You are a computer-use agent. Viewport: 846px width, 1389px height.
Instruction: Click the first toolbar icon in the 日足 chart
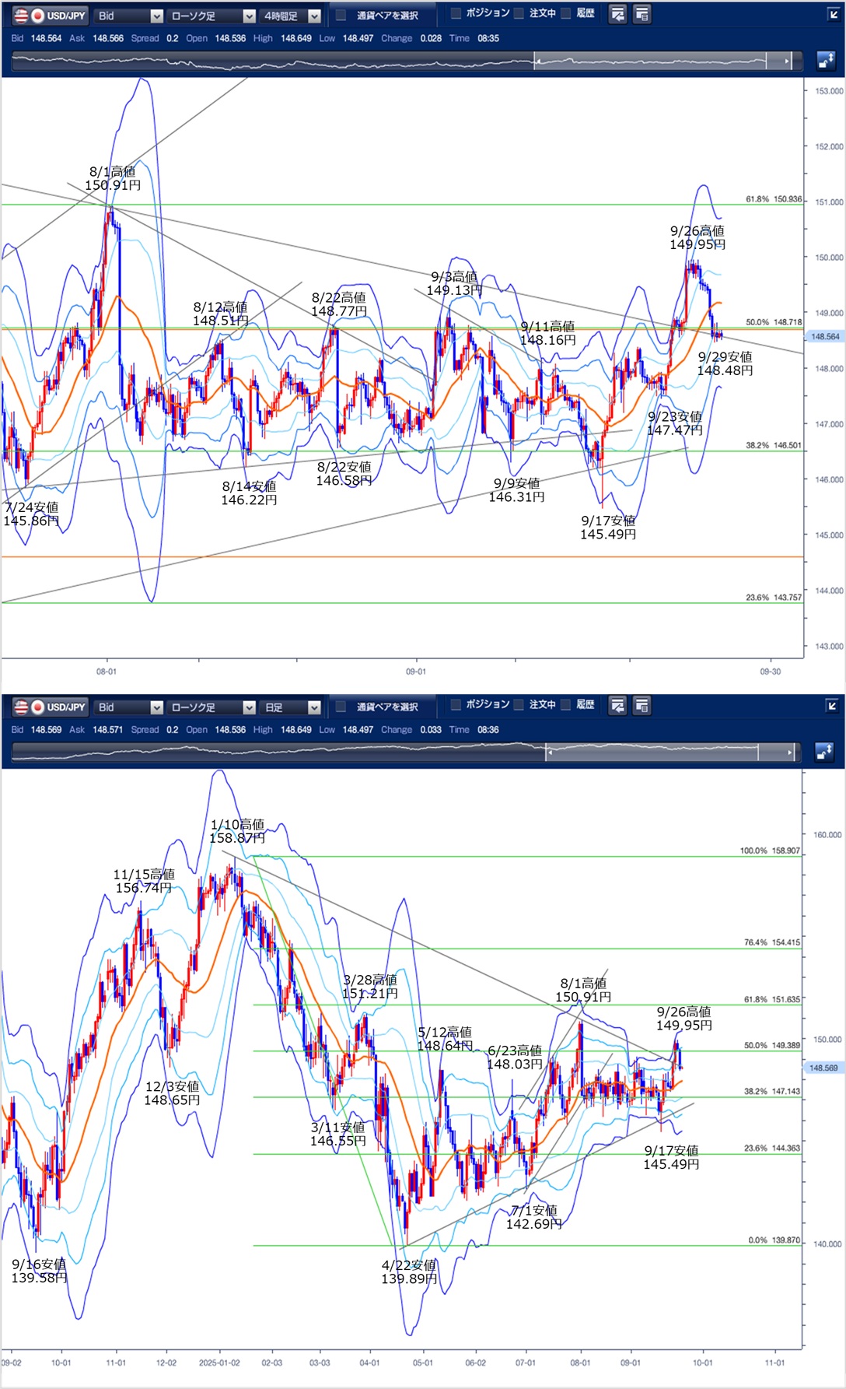click(x=617, y=706)
